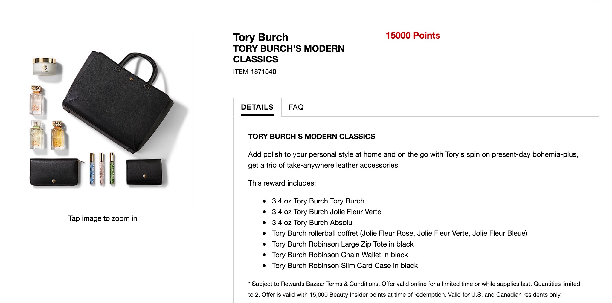Click the Robinson Large Zip Tote list item
Screen dimensions: 612x303
[x=343, y=244]
